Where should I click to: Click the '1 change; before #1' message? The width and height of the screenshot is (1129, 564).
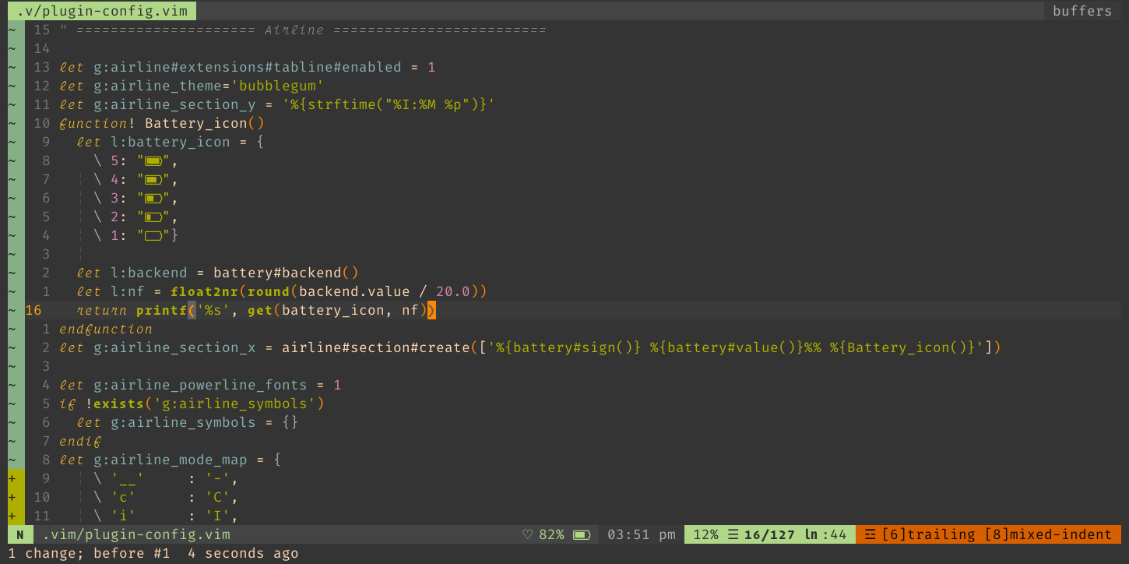[x=89, y=554]
